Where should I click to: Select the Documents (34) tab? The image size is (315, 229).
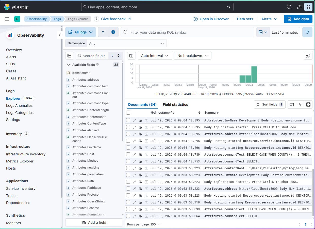click(x=142, y=105)
